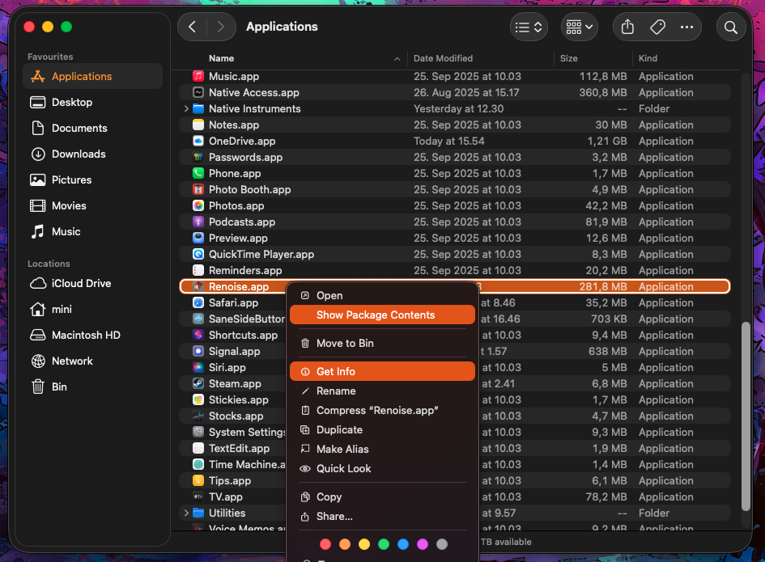Click the vertical scrollbar in file list
Viewport: 765px width, 562px height.
[746, 416]
